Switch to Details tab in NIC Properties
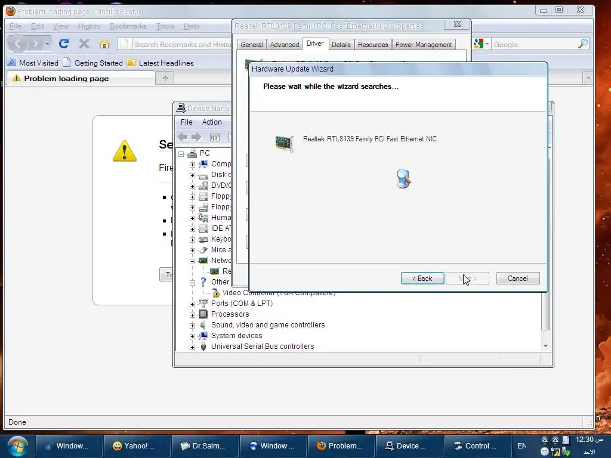This screenshot has height=458, width=611. click(x=341, y=45)
